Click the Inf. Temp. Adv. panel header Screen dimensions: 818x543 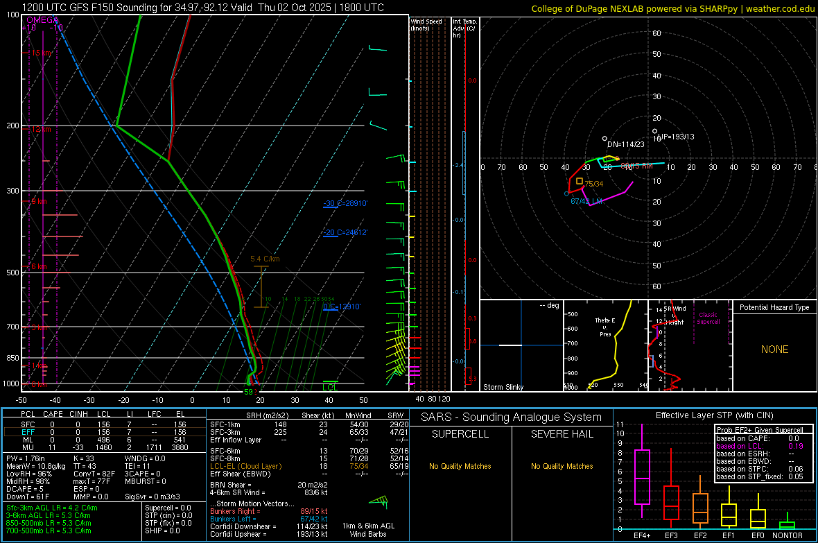click(x=465, y=28)
